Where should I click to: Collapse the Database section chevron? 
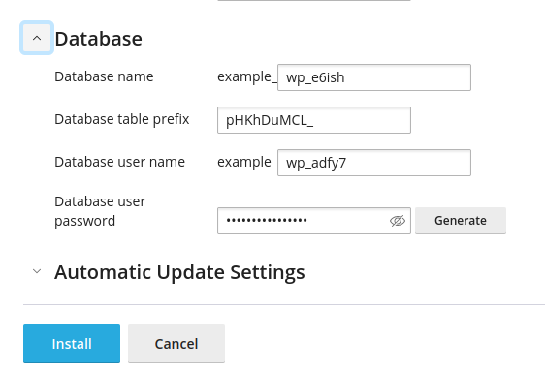(x=37, y=38)
